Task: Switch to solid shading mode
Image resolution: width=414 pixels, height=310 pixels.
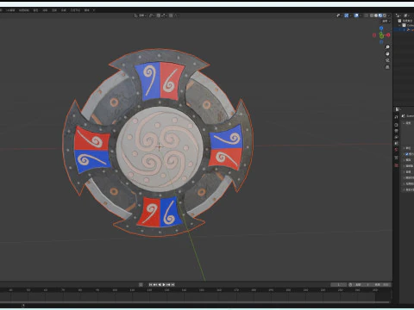Action: (x=376, y=15)
